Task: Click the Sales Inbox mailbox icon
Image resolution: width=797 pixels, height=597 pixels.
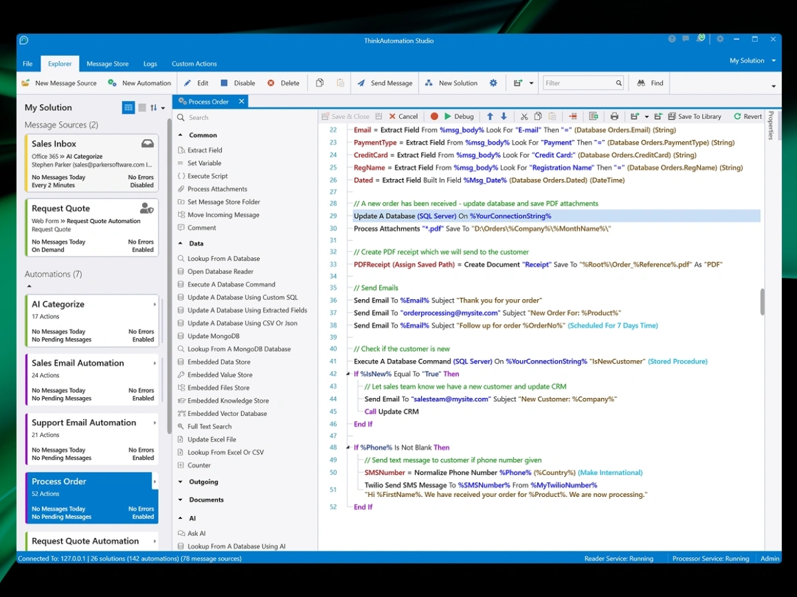Action: (147, 143)
